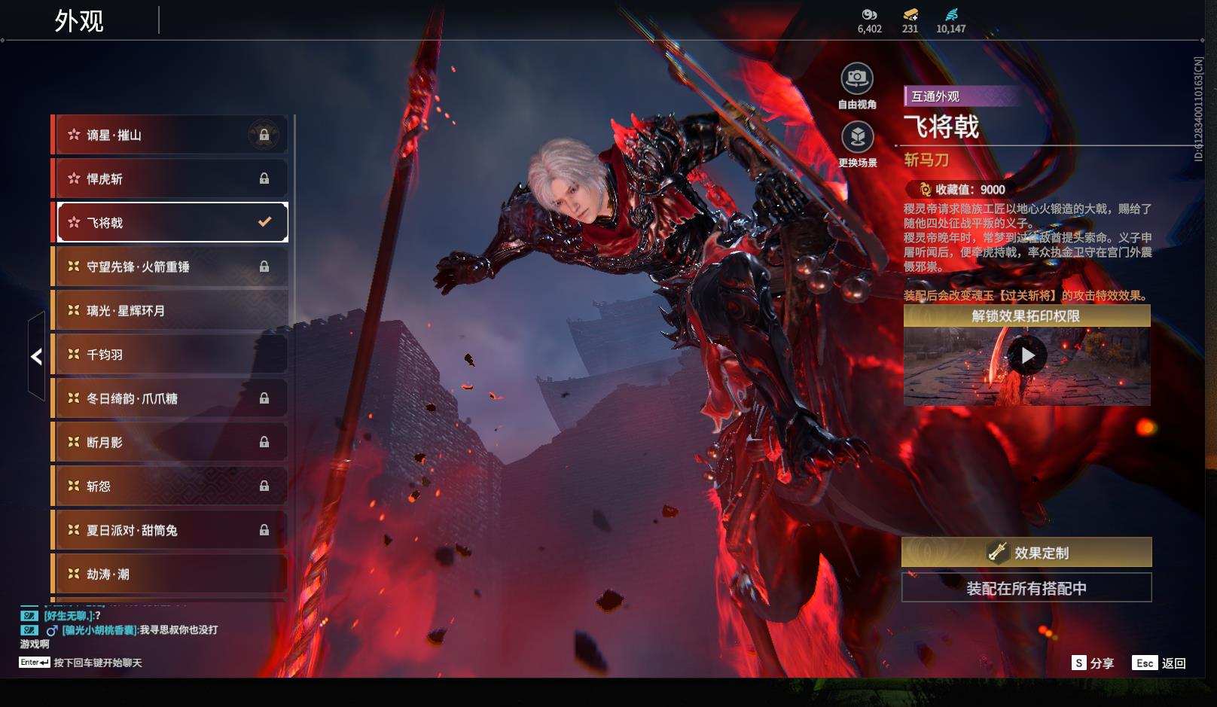Open 效果定制 effect customization
The image size is (1217, 707).
pos(1026,552)
